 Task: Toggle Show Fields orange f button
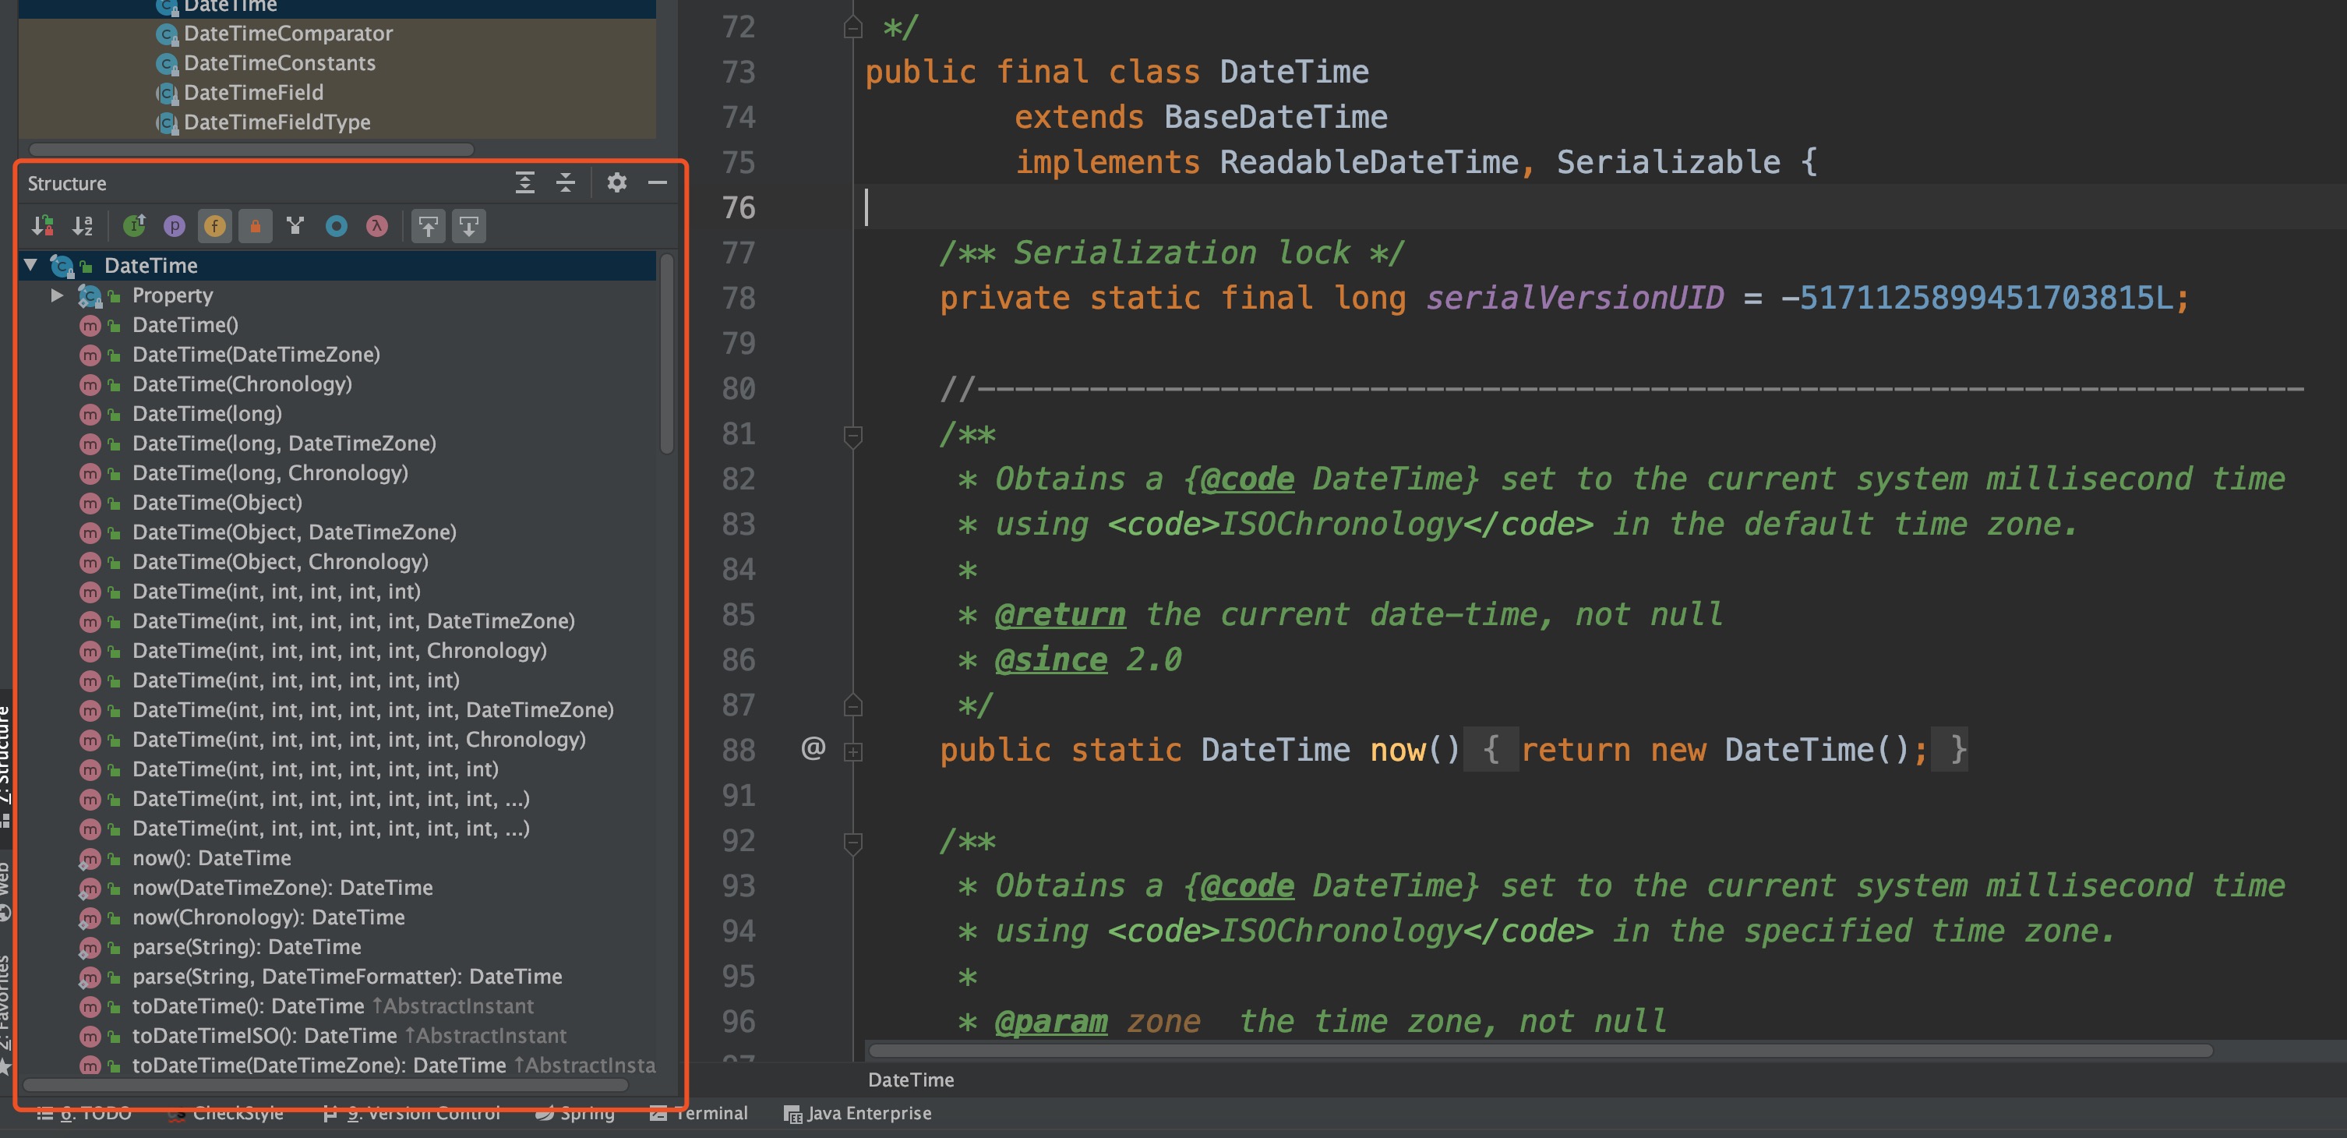coord(215,226)
